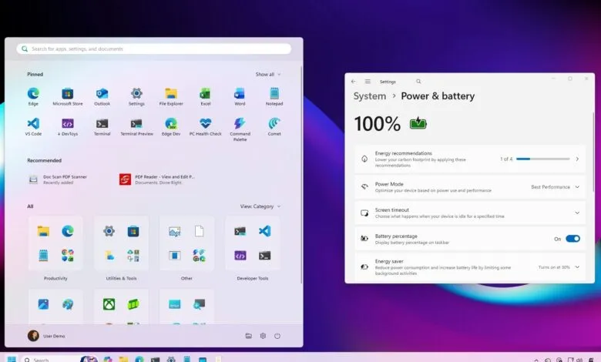This screenshot has width=601, height=362.
Task: Click the Recommended section heading
Action: pyautogui.click(x=44, y=160)
